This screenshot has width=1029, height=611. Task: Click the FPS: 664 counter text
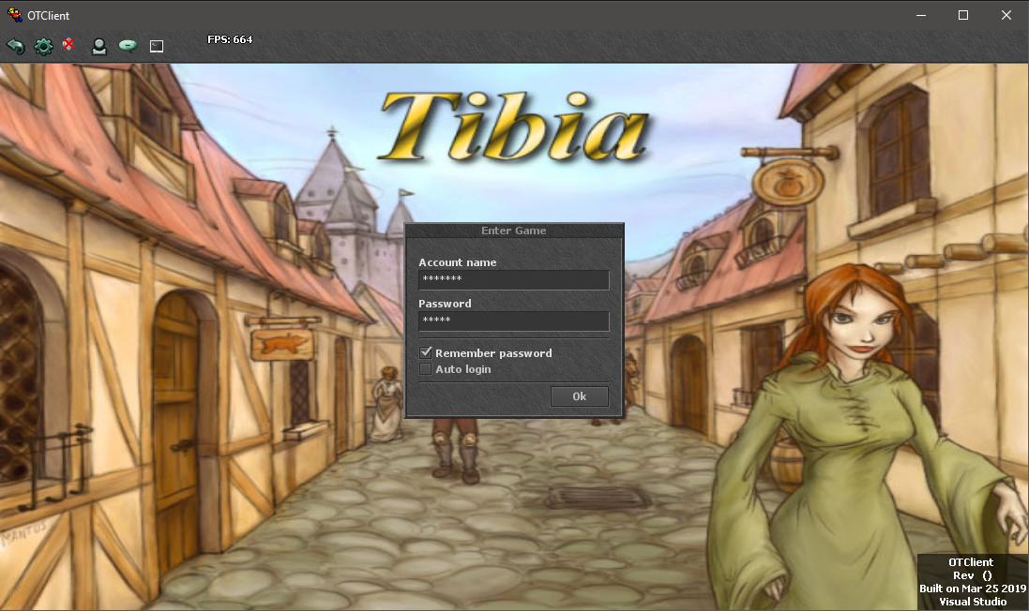(x=230, y=39)
